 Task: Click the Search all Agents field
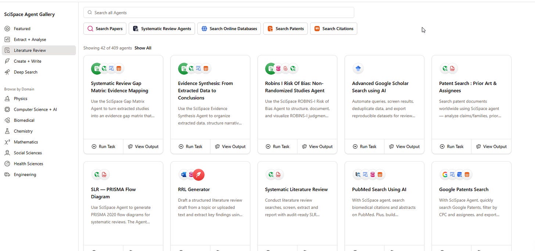point(219,12)
